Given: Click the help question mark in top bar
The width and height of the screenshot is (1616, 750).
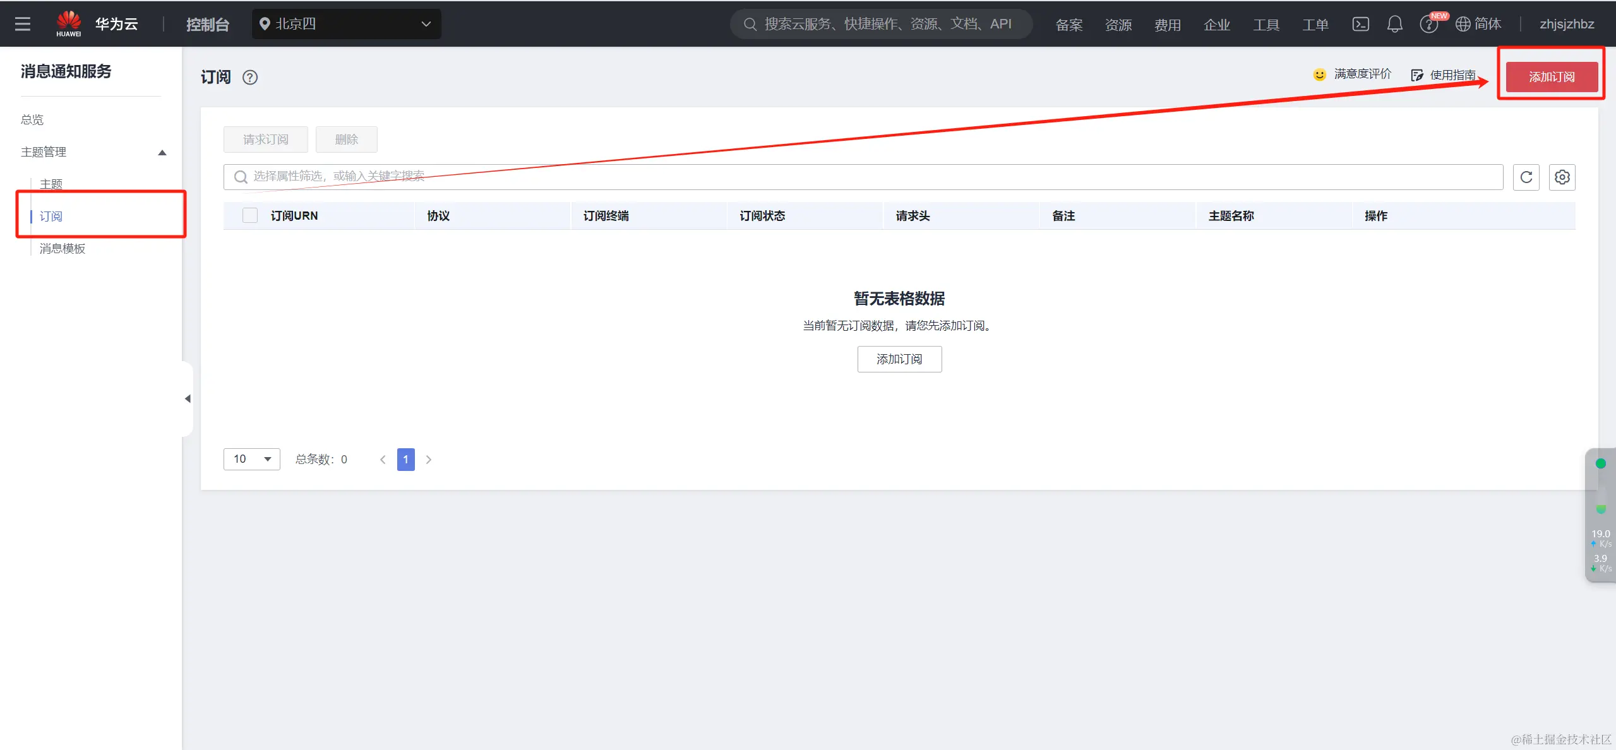Looking at the screenshot, I should pos(1428,25).
